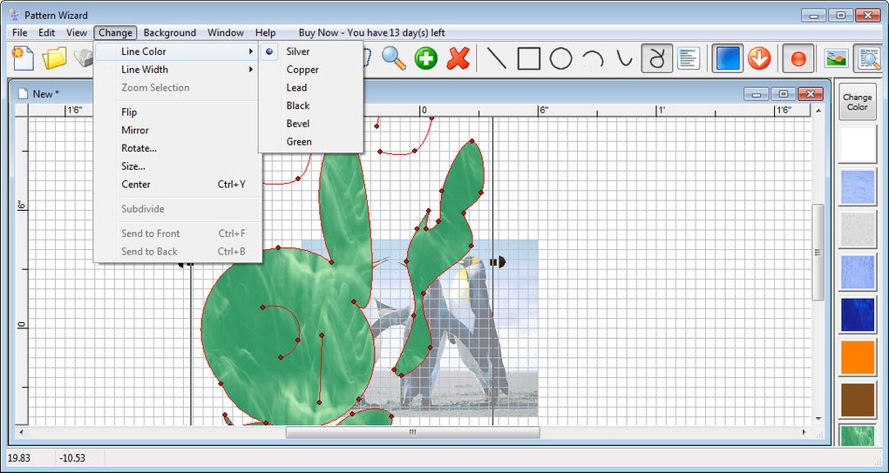The width and height of the screenshot is (889, 473).
Task: Click the orange down-arrow toolbar icon
Action: coord(759,58)
